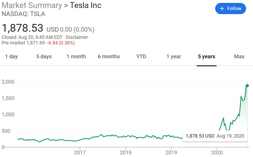Select the 5 days range tab
This screenshot has height=157, width=253.
44,56
